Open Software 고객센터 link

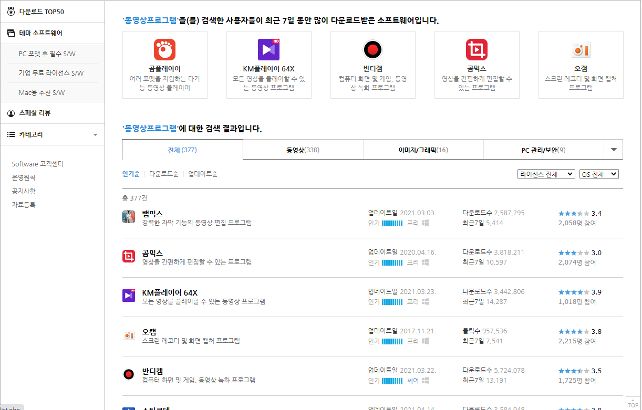38,164
